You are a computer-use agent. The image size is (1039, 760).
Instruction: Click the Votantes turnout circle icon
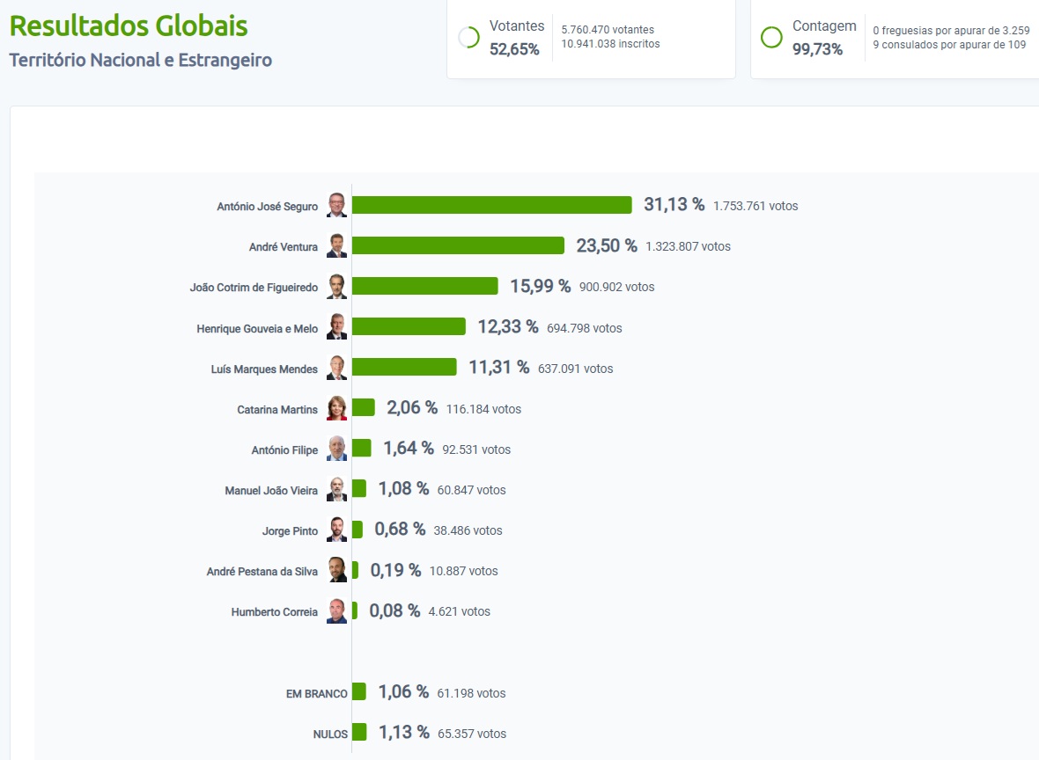[x=469, y=37]
